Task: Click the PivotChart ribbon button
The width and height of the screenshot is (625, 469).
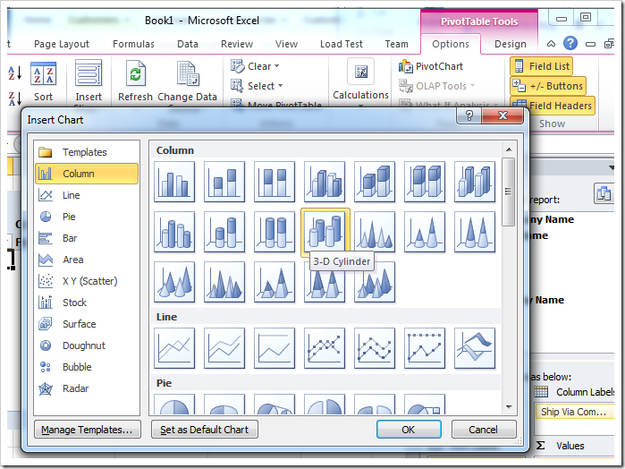Action: point(431,66)
